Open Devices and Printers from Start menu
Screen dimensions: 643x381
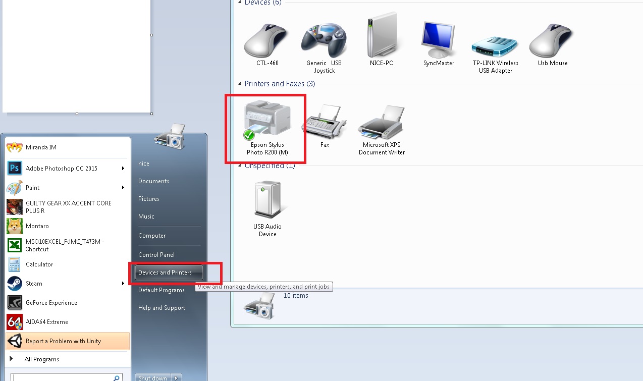click(x=165, y=273)
